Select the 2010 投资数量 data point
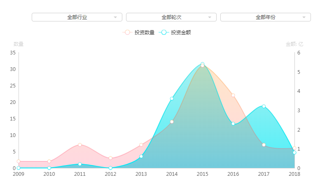Screen dimensions: 320x189 tap(49, 161)
